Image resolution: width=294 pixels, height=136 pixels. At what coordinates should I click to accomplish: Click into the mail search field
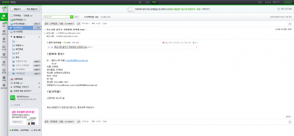point(57,17)
